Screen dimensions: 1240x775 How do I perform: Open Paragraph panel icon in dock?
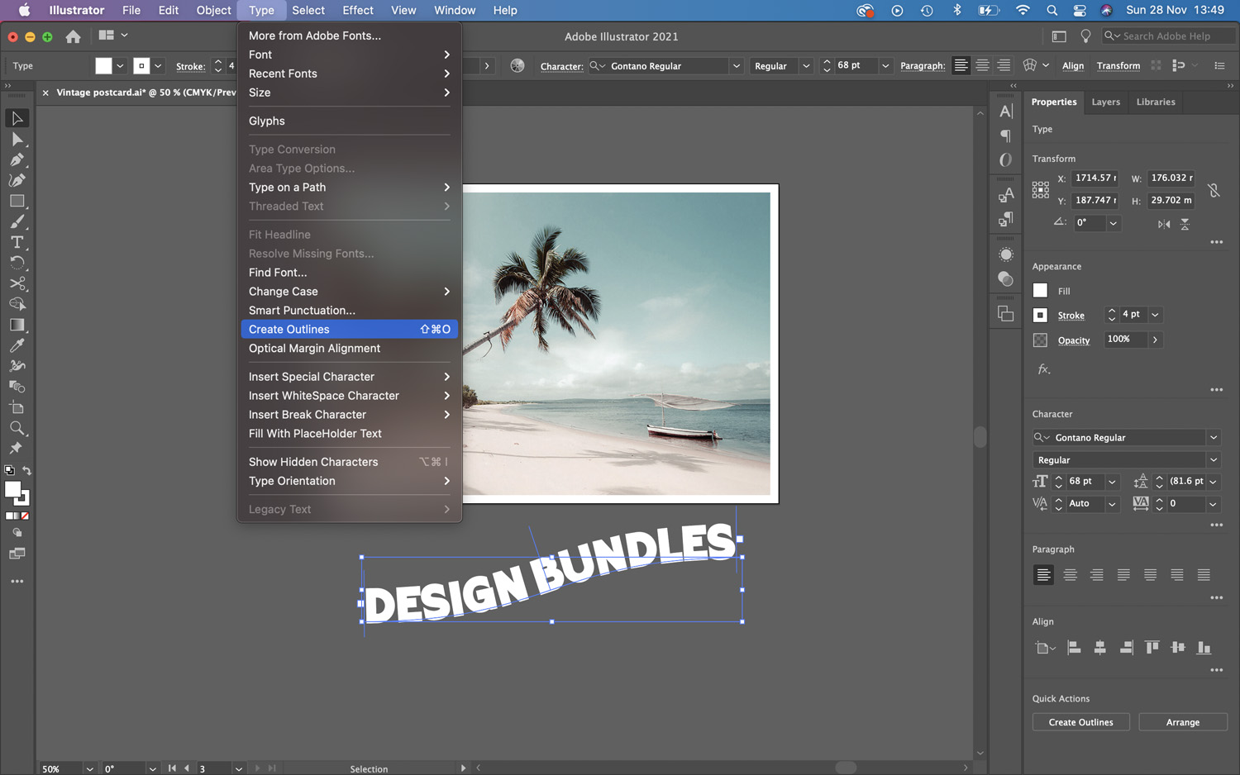1006,136
